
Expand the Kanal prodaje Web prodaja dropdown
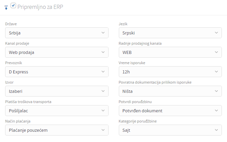coord(57,52)
